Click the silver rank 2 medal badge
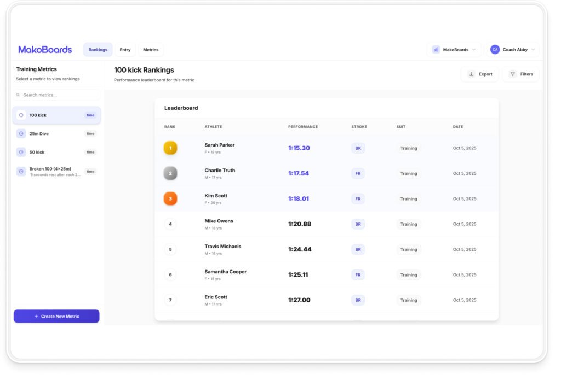 (x=170, y=173)
